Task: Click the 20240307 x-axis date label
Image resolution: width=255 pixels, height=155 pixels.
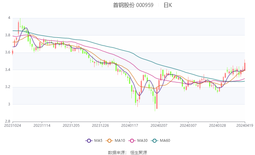Action: [x=188, y=126]
